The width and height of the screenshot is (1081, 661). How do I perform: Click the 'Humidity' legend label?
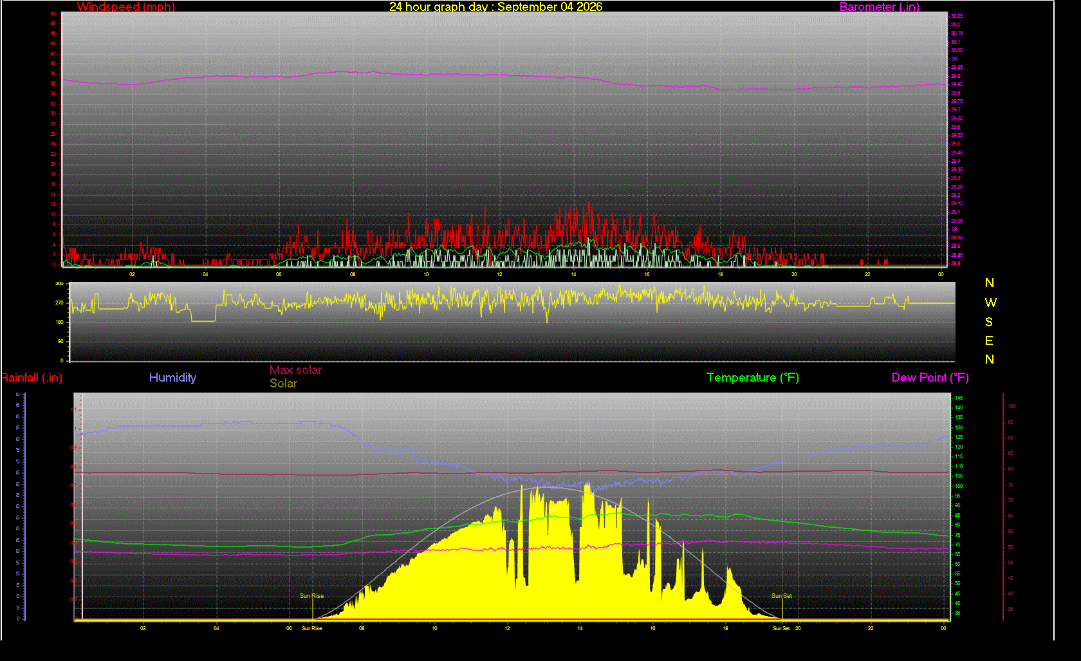(x=172, y=378)
